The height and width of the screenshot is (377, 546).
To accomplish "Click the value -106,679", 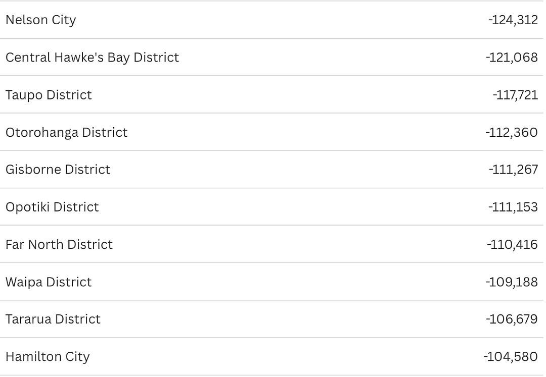I will click(512, 319).
